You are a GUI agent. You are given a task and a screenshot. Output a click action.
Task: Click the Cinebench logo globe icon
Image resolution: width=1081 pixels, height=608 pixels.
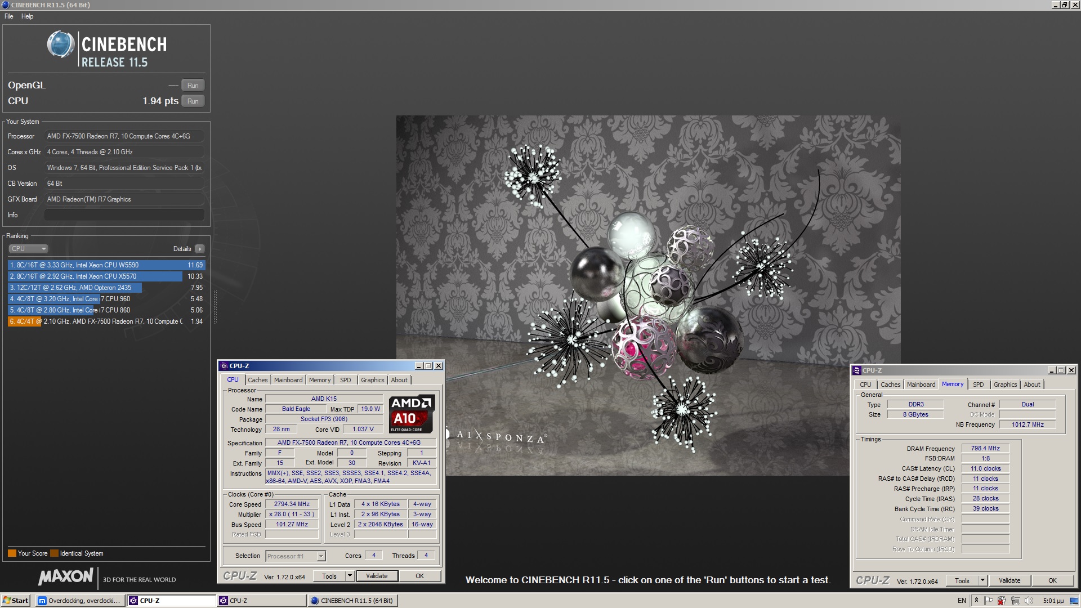pos(60,44)
